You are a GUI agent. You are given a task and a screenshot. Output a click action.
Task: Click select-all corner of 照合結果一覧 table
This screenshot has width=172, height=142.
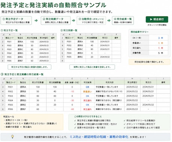click(x=3, y=78)
